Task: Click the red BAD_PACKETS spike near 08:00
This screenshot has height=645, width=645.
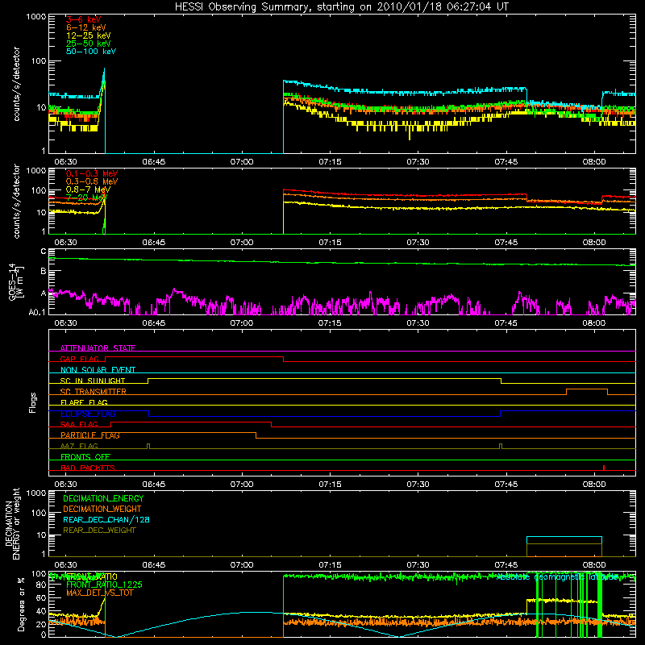Action: (603, 468)
